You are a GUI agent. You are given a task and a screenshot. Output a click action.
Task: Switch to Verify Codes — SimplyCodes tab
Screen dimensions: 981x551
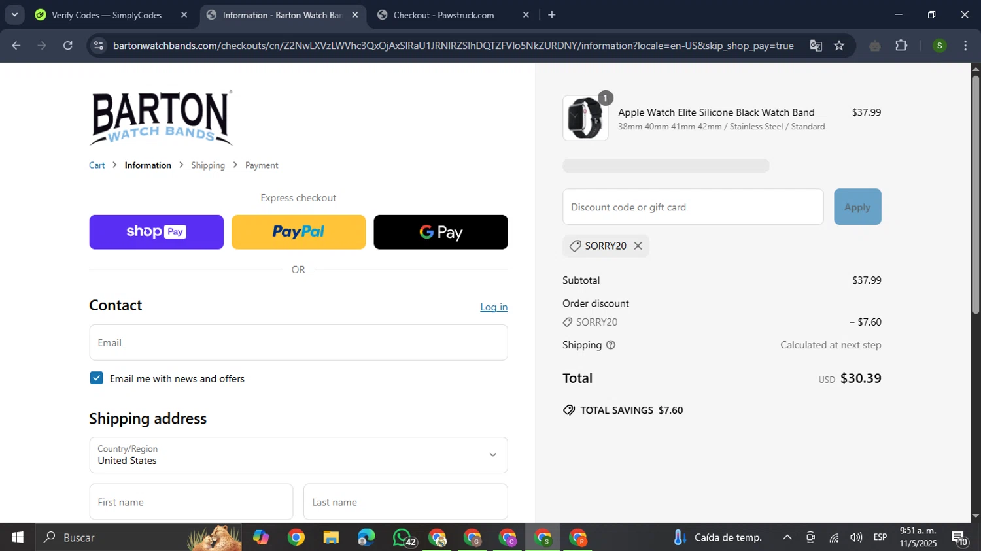tap(107, 15)
